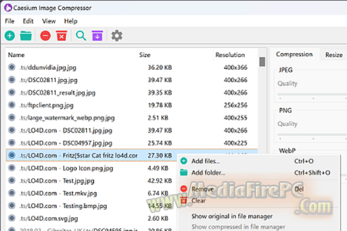Choose Add files... from context menu
The image size is (347, 231).
(259, 161)
